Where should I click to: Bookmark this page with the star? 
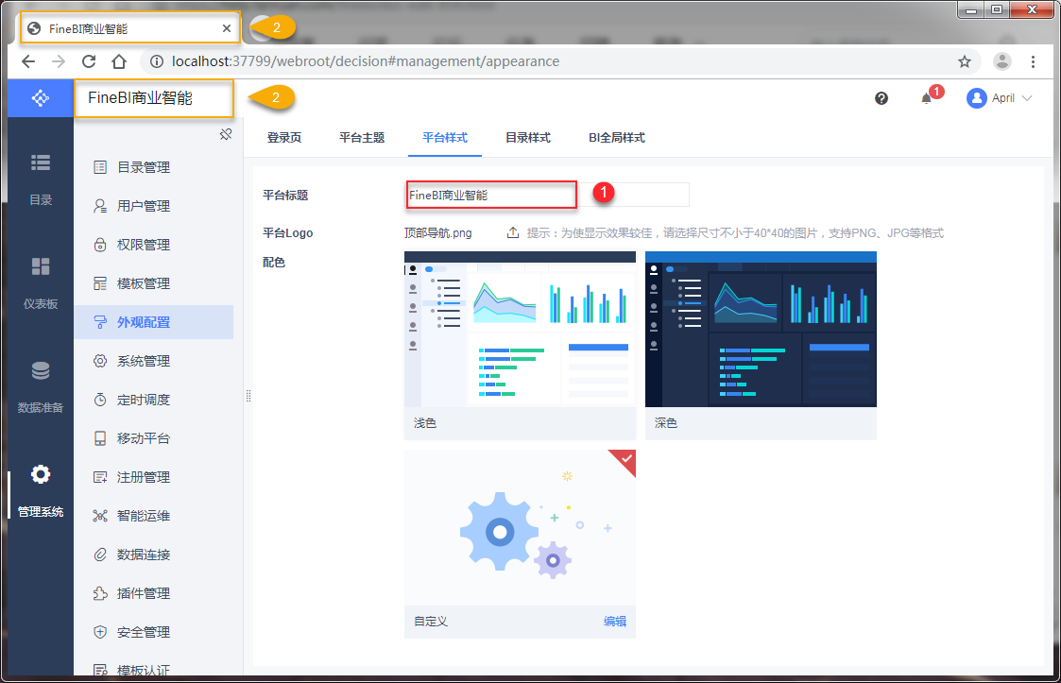tap(965, 61)
